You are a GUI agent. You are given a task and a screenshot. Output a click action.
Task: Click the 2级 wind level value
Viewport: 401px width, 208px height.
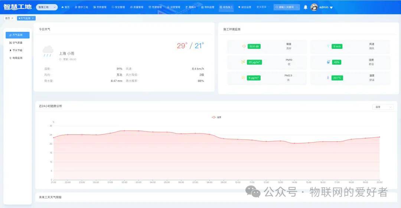202,75
